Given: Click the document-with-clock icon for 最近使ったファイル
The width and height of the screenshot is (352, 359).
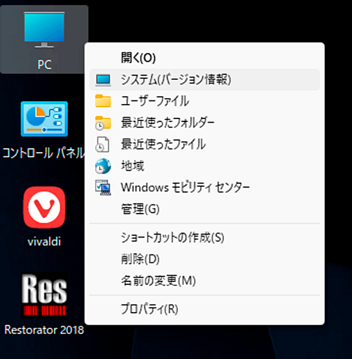Looking at the screenshot, I should pos(102,144).
